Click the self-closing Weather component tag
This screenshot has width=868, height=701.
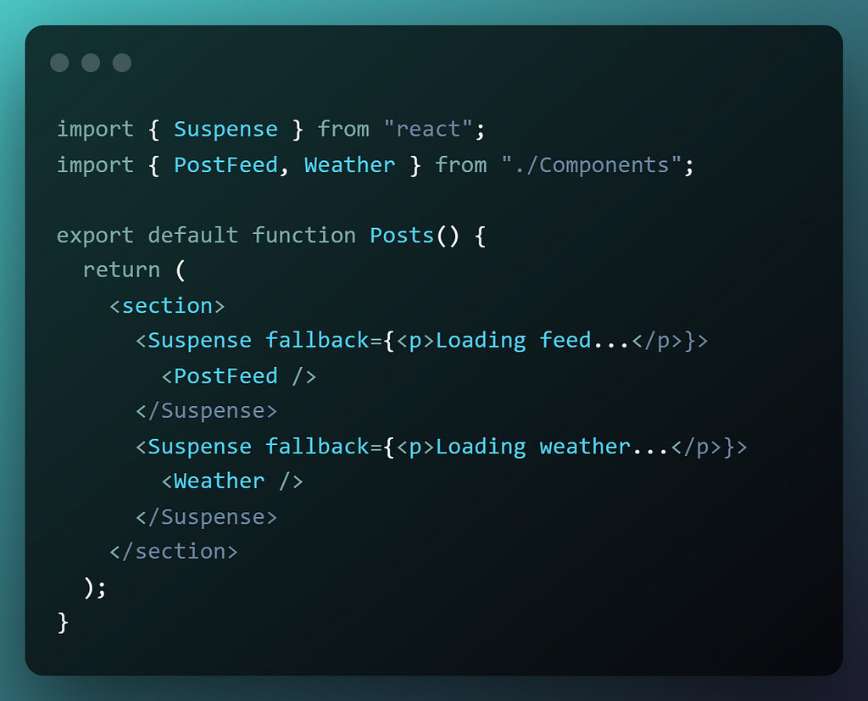[232, 481]
